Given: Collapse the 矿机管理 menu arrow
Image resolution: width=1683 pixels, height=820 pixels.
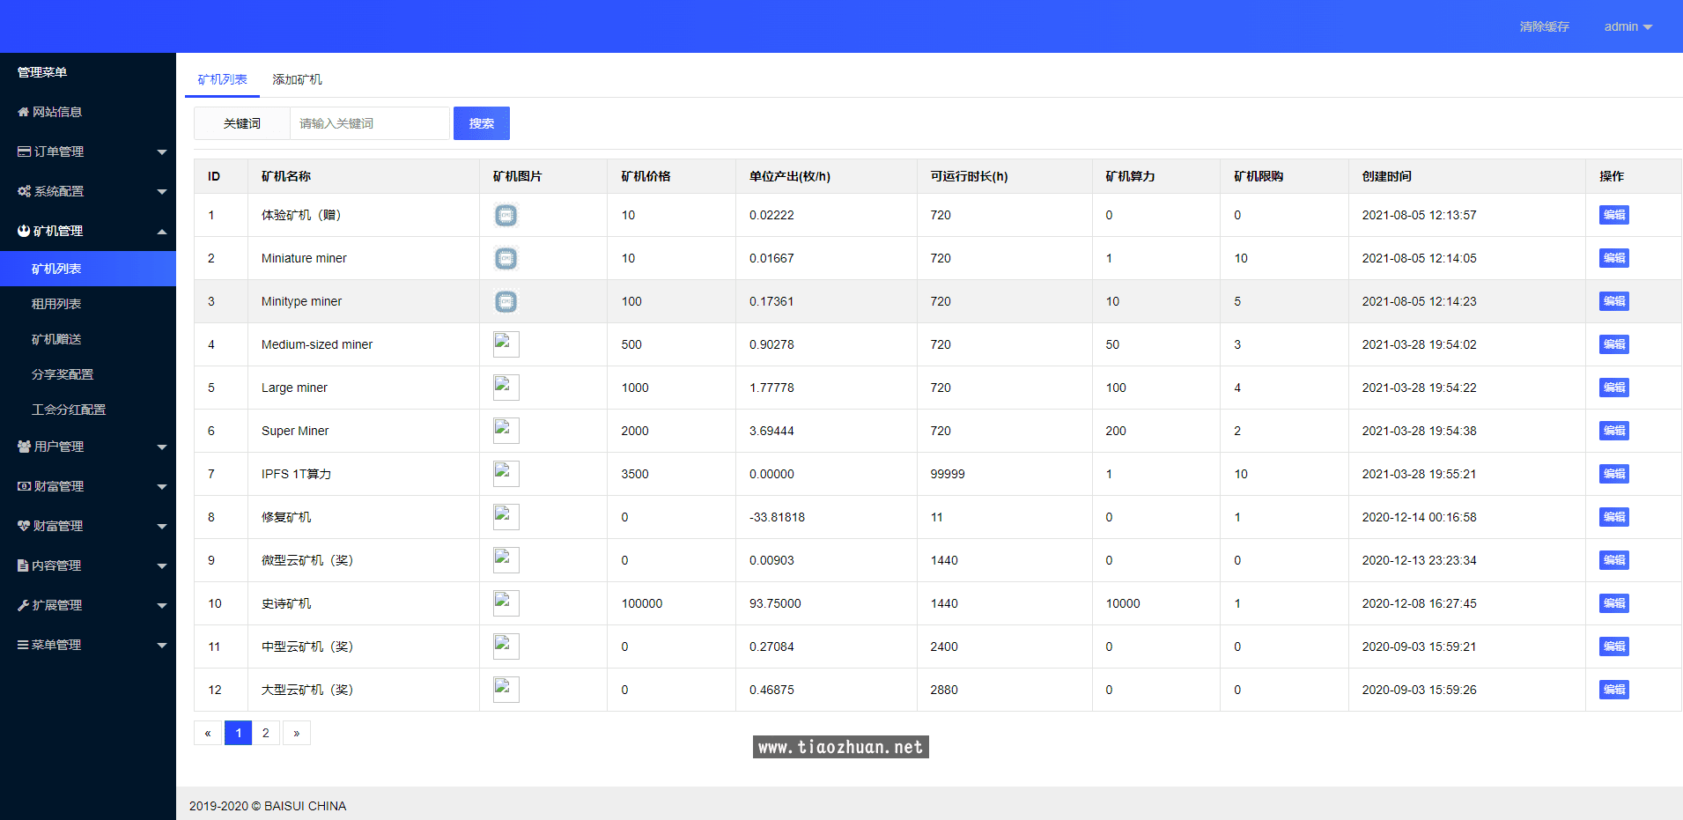Looking at the screenshot, I should [x=161, y=232].
